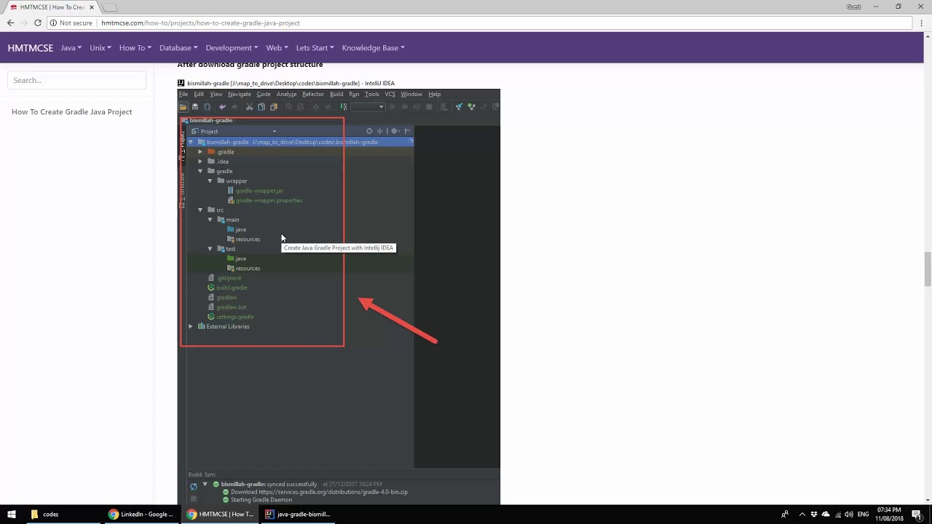Click the sidebar Search field
The image size is (932, 524).
pos(76,80)
